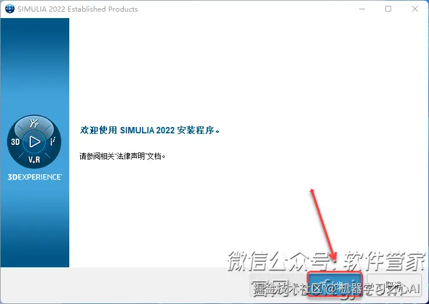
Task: Click the SIMULIA installer icon in title bar
Action: point(10,9)
